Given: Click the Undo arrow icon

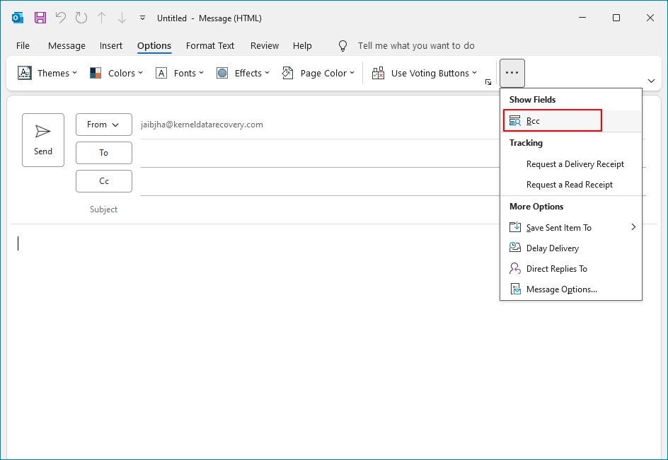Looking at the screenshot, I should [x=61, y=18].
